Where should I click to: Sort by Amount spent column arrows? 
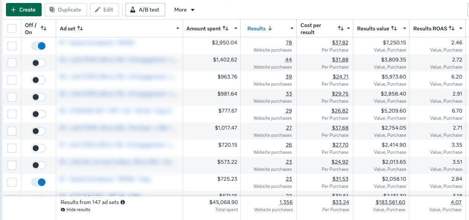pos(225,29)
